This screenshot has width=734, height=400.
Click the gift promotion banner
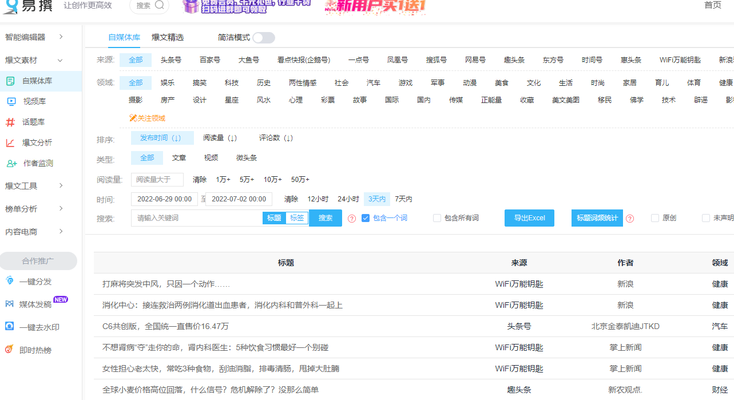[x=247, y=6]
